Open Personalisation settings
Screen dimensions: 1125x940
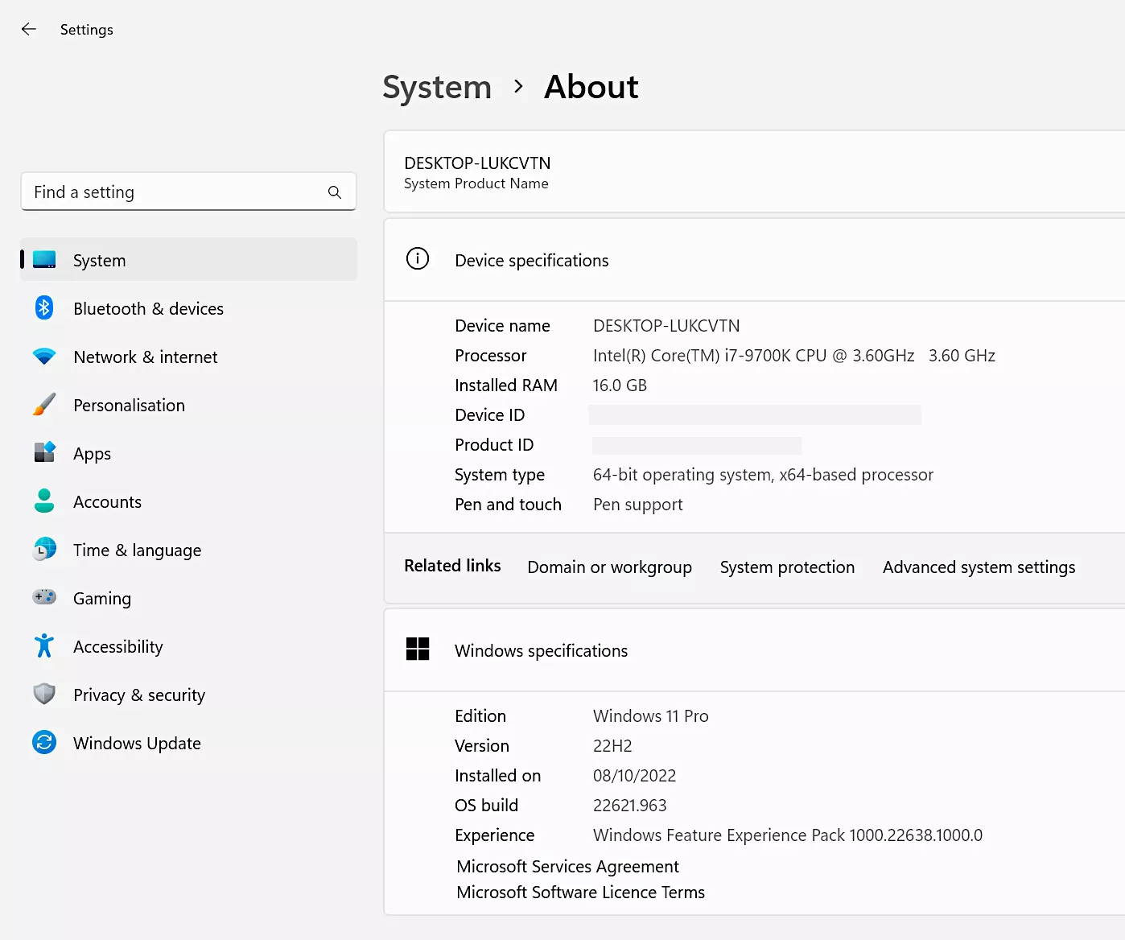(x=130, y=406)
